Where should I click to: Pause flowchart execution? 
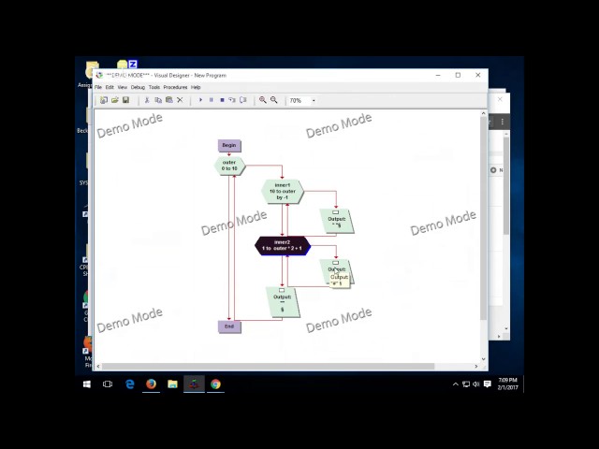[211, 100]
